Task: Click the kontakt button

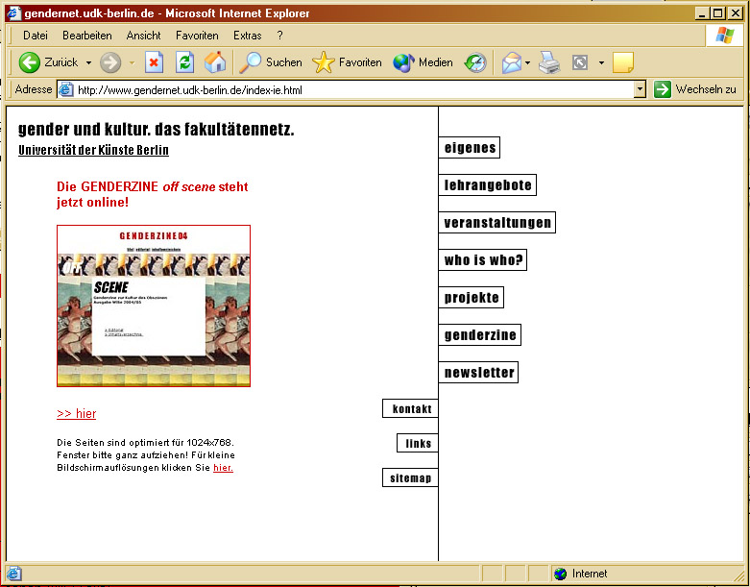Action: click(410, 408)
